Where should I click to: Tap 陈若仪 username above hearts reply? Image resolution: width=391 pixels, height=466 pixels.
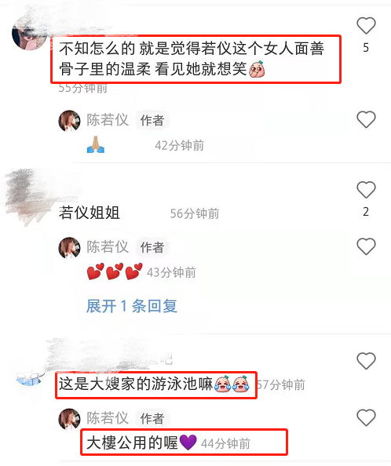[108, 247]
